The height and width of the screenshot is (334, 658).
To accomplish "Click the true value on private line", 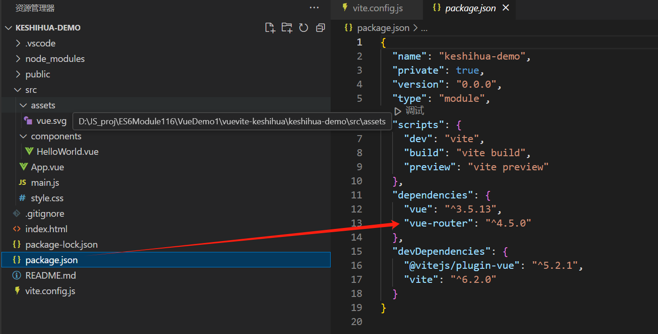I will 468,70.
